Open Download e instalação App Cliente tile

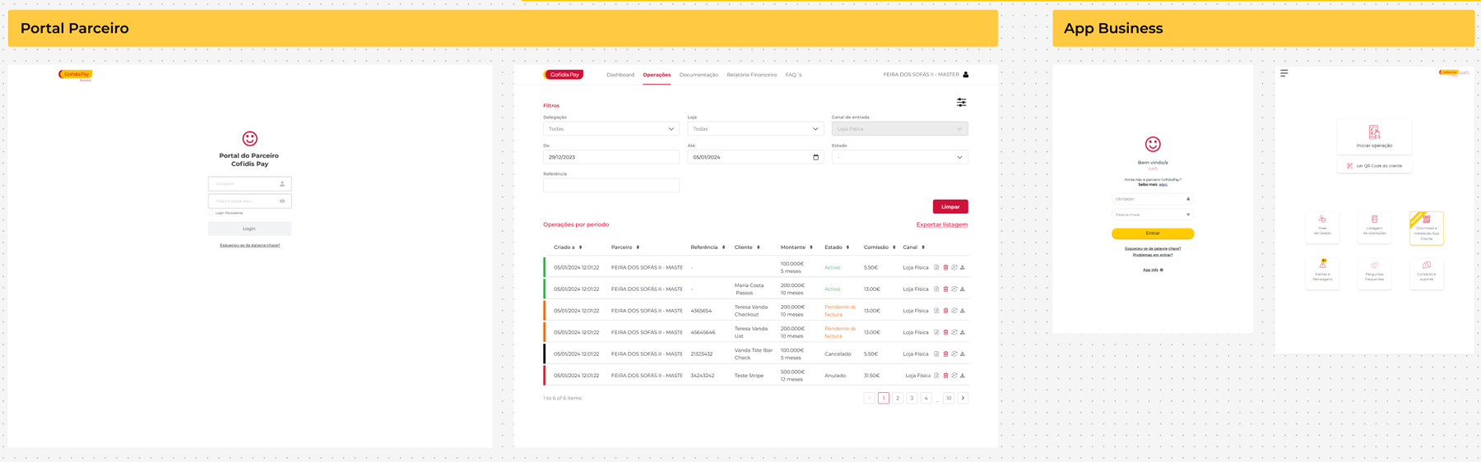point(1426,228)
